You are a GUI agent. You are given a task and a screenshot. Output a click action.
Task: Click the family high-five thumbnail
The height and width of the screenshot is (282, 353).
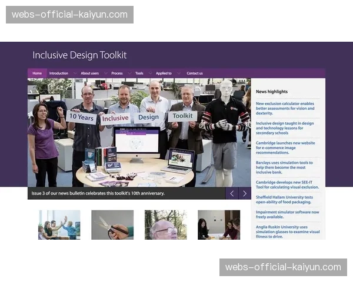coord(59,225)
